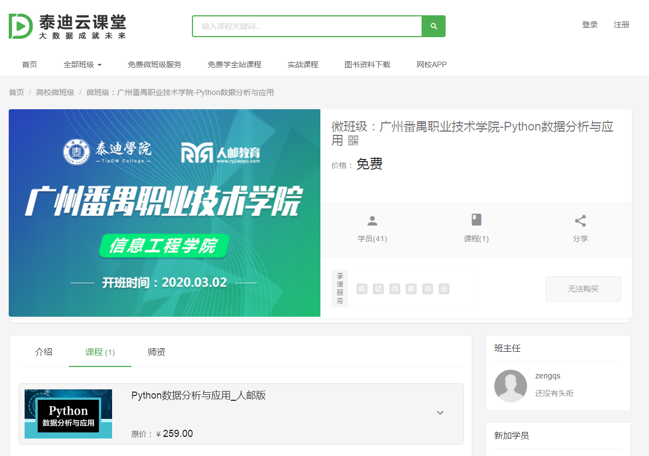Click the 承诺服务 label
Screen dimensions: 649x456
pos(340,288)
